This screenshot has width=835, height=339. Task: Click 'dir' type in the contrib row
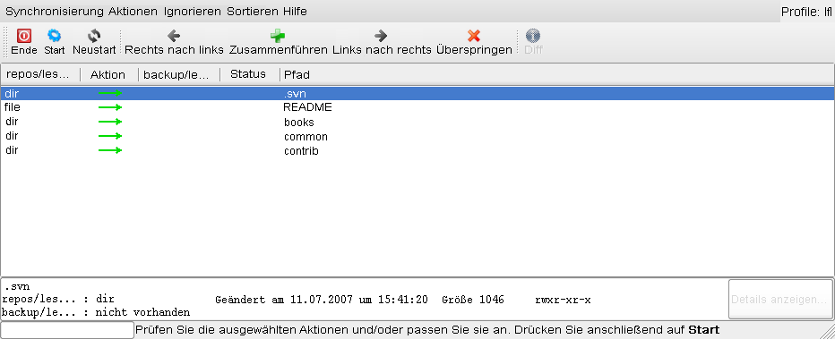pos(12,150)
